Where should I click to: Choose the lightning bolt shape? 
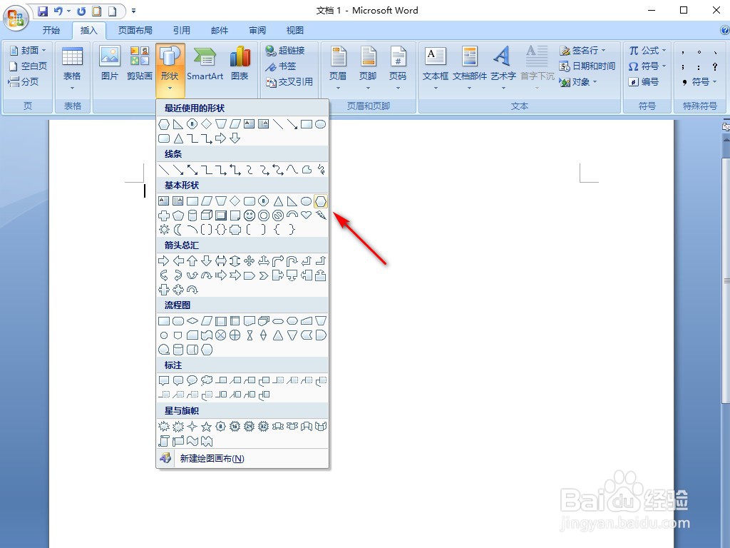pyautogui.click(x=321, y=215)
